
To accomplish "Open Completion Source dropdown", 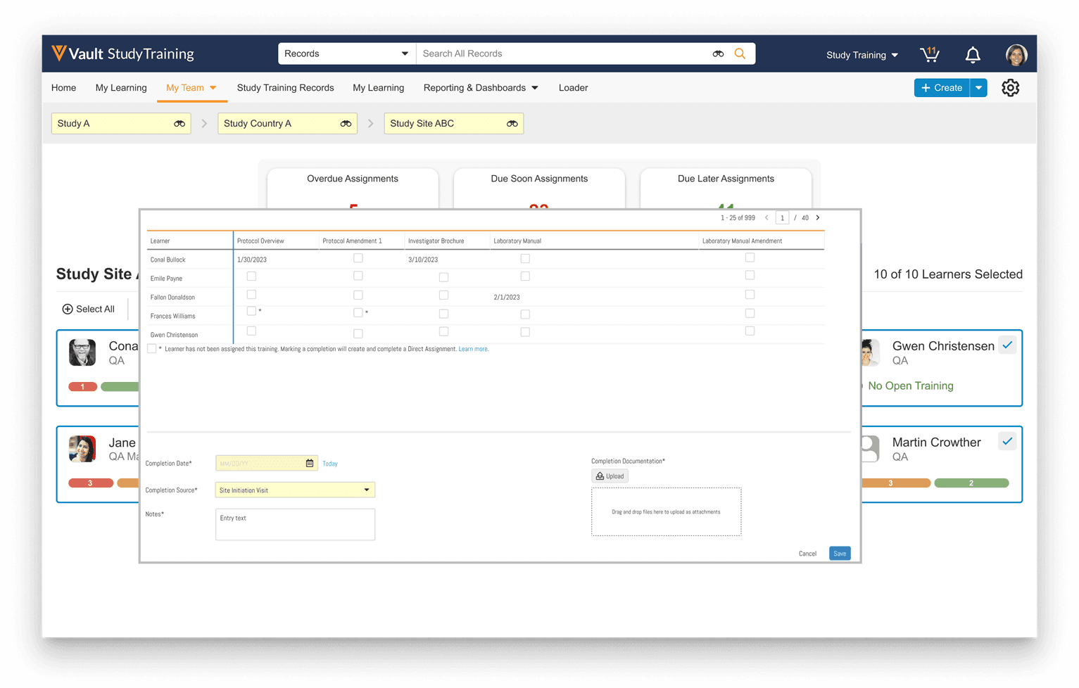I will click(295, 490).
